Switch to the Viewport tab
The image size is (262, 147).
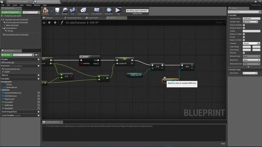click(49, 18)
